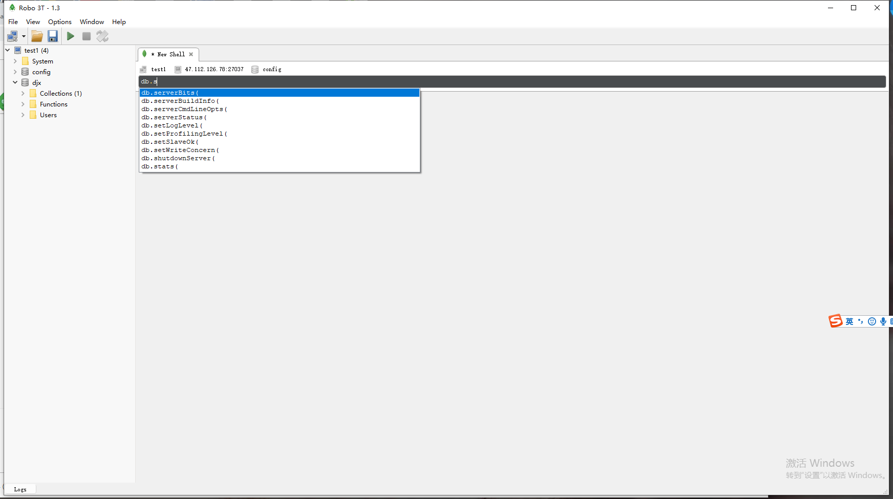Click the server icon beside the IP address

coord(178,69)
